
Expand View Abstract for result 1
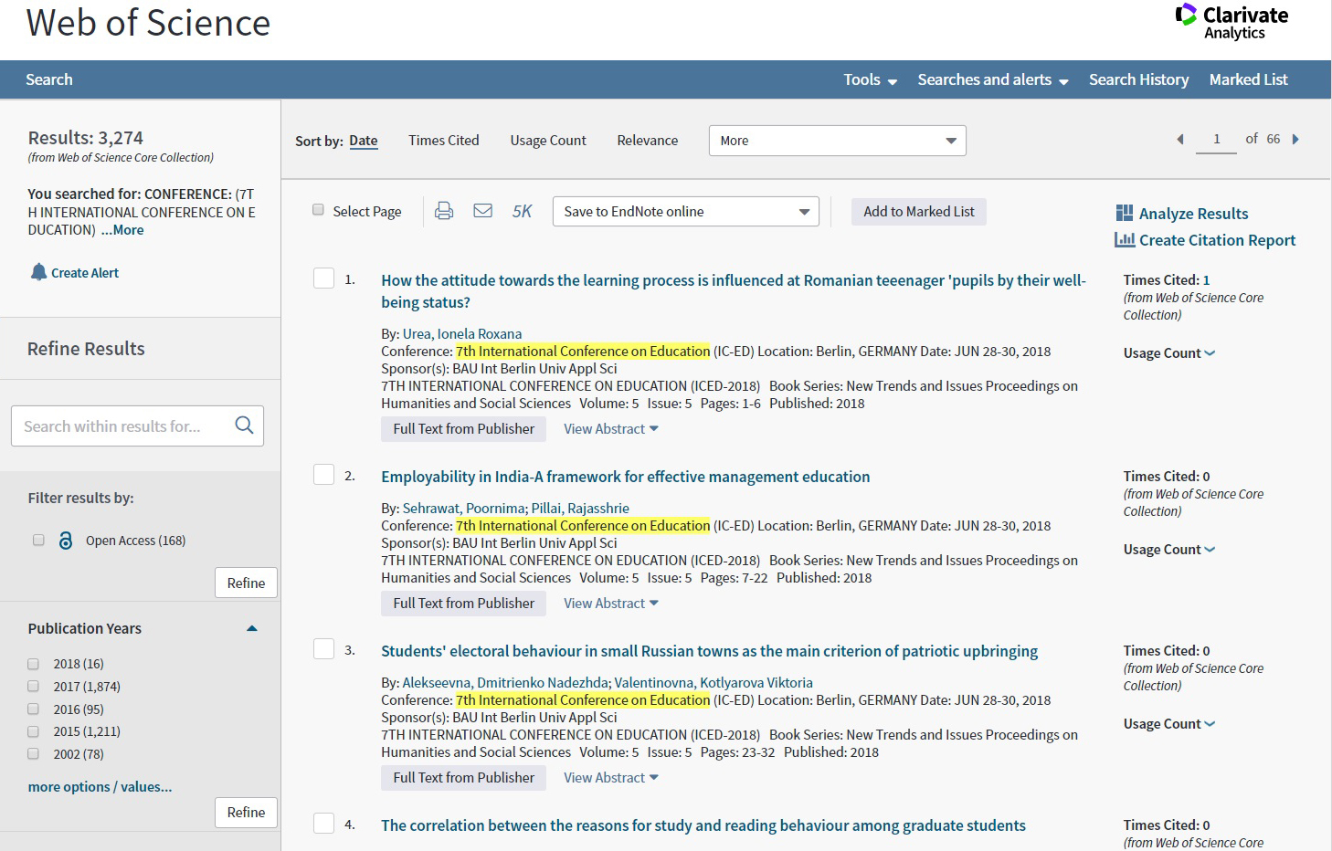610,428
